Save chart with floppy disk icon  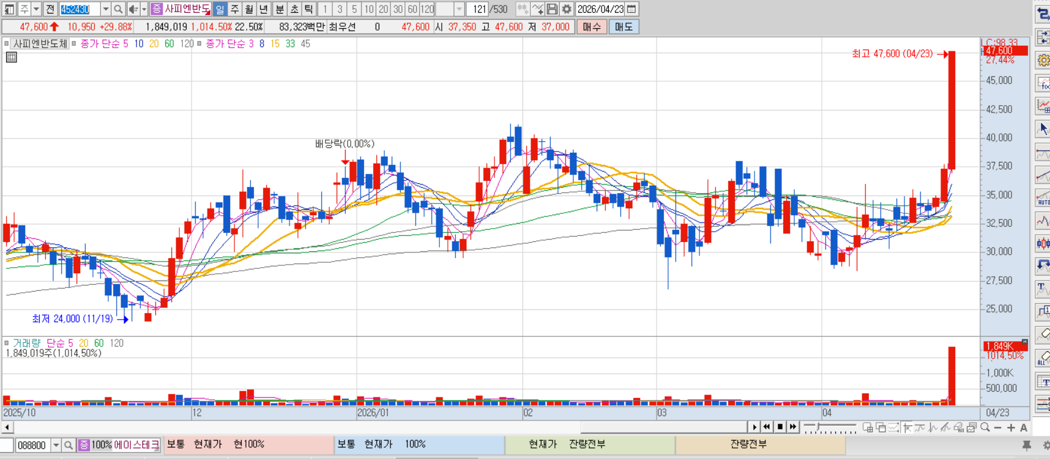click(x=552, y=9)
